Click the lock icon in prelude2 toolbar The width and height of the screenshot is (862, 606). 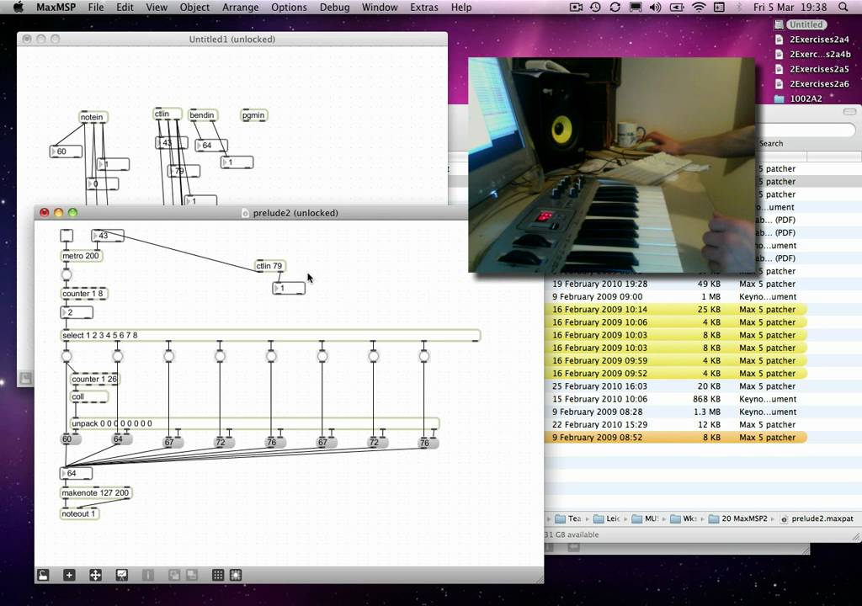pyautogui.click(x=43, y=575)
